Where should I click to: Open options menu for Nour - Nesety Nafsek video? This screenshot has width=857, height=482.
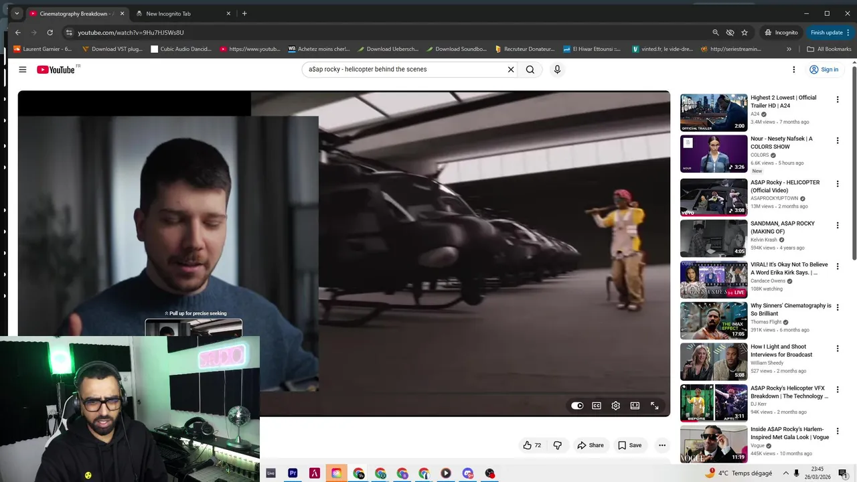[837, 141]
